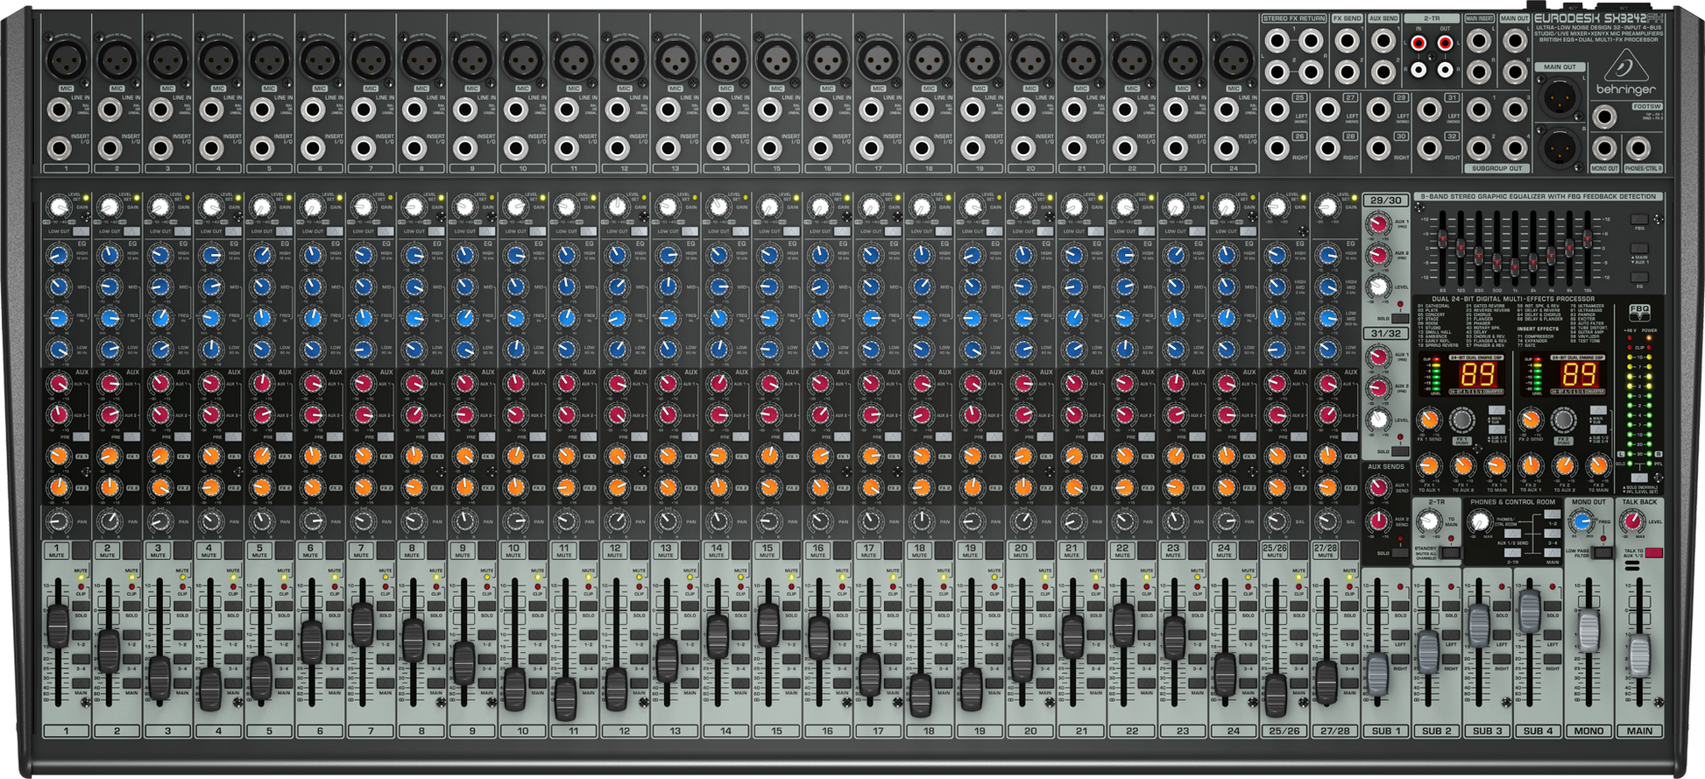Toggle the channel 3 solo button
Viewport: 1705px width, 779px height.
point(181,624)
